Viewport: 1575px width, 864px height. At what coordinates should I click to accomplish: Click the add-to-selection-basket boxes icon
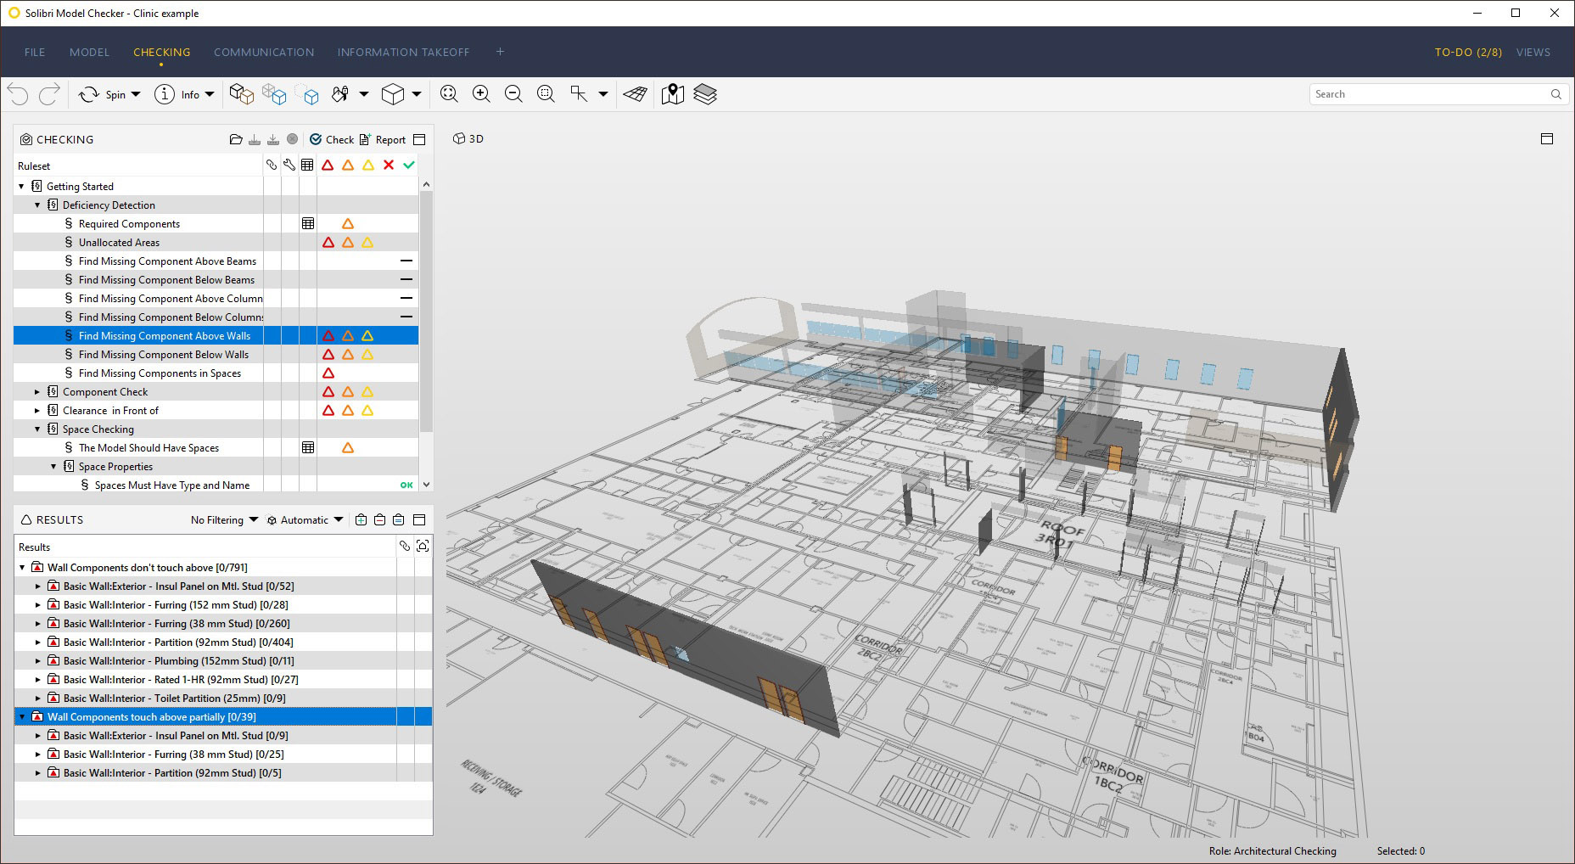274,94
